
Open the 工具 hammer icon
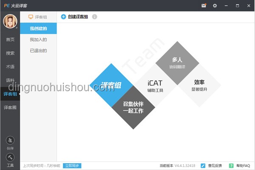pyautogui.click(x=10, y=157)
